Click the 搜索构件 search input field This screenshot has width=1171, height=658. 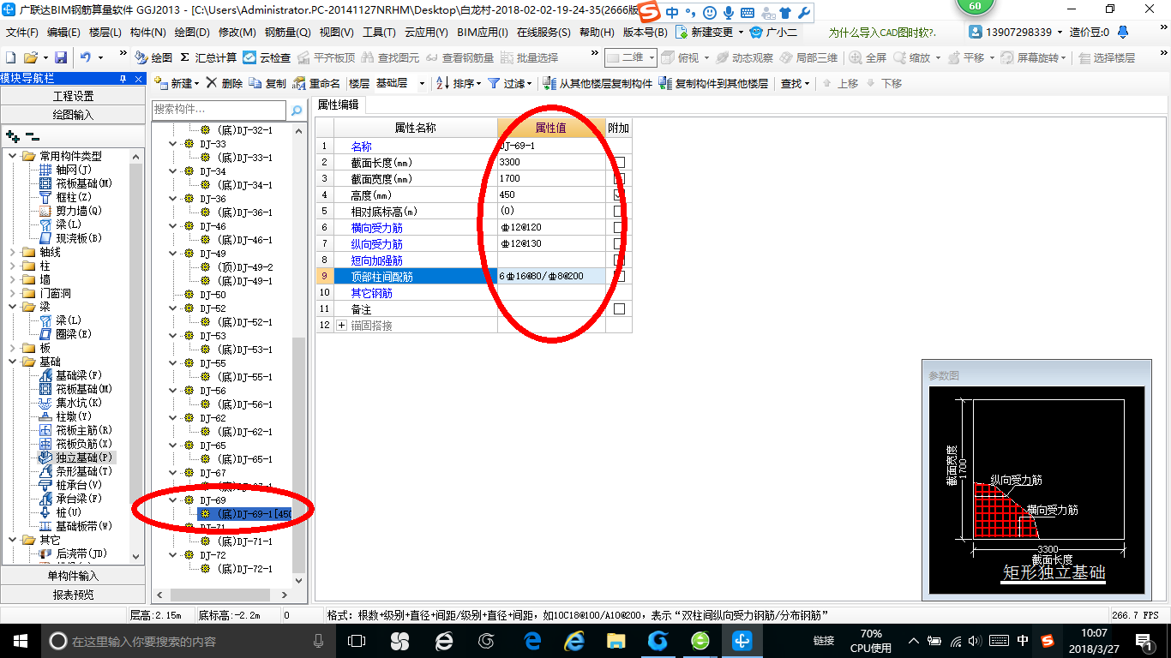[x=219, y=111]
